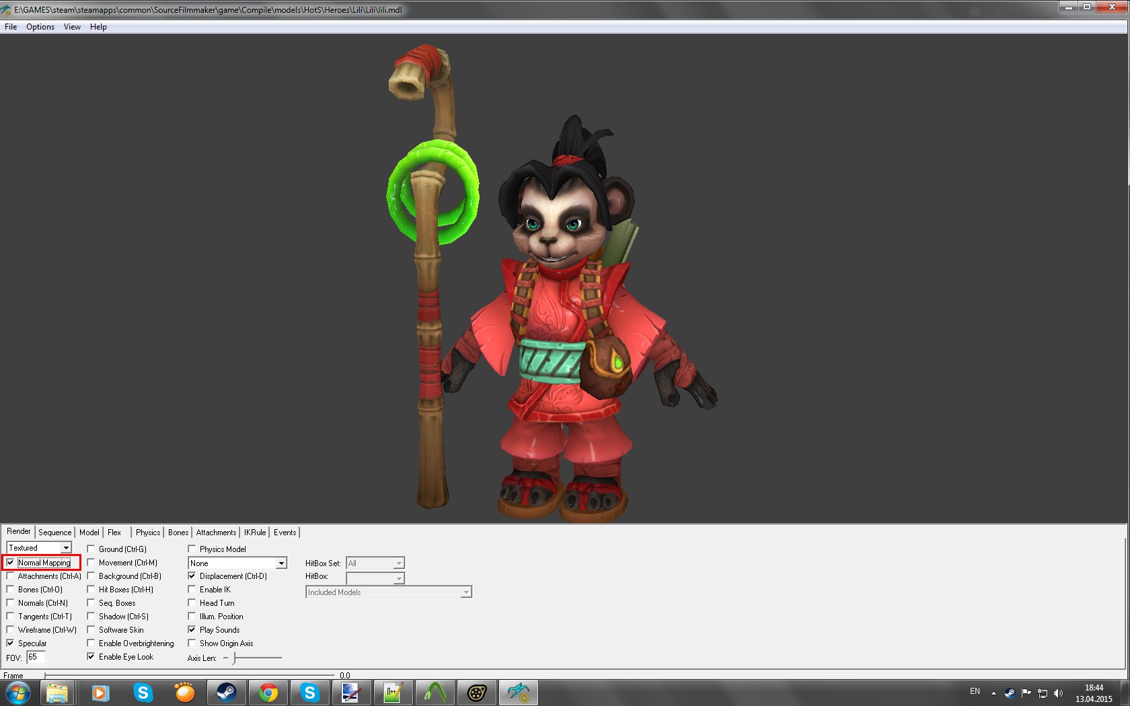Enable the Wireframe (Ctrl-W) checkbox

click(x=10, y=630)
